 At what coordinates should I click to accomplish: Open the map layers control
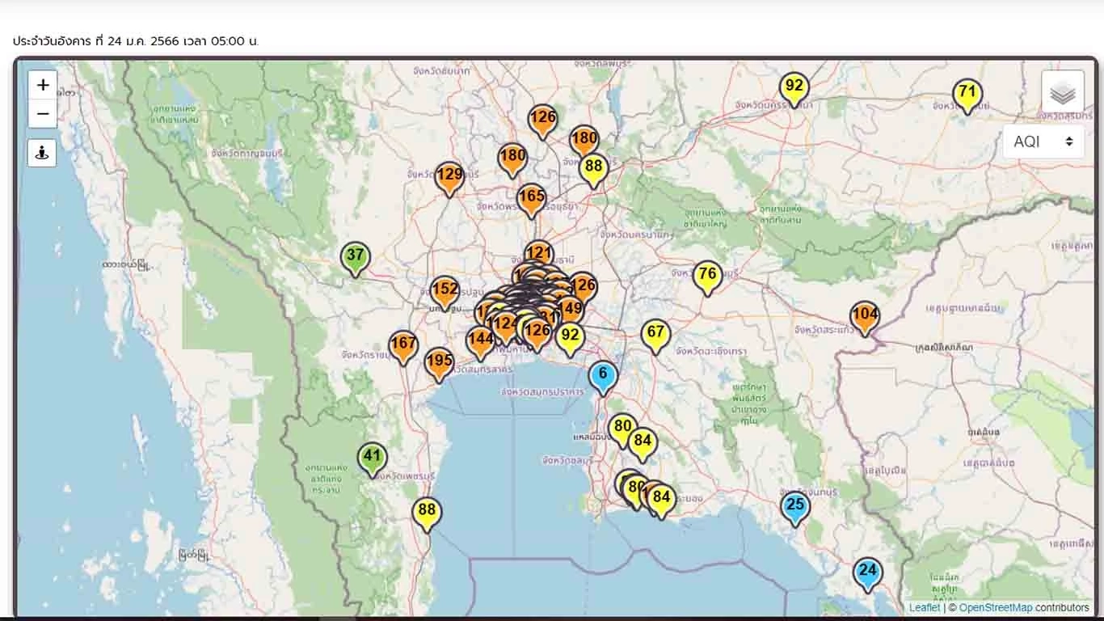point(1062,92)
